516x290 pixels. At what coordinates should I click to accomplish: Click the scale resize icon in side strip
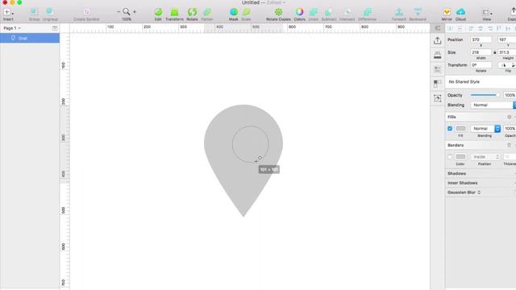[437, 98]
